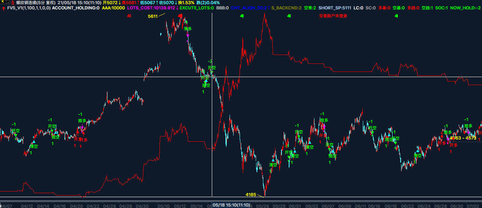Click the 4563 - 4573 price range label
The image size is (482, 208).
pyautogui.click(x=463, y=138)
